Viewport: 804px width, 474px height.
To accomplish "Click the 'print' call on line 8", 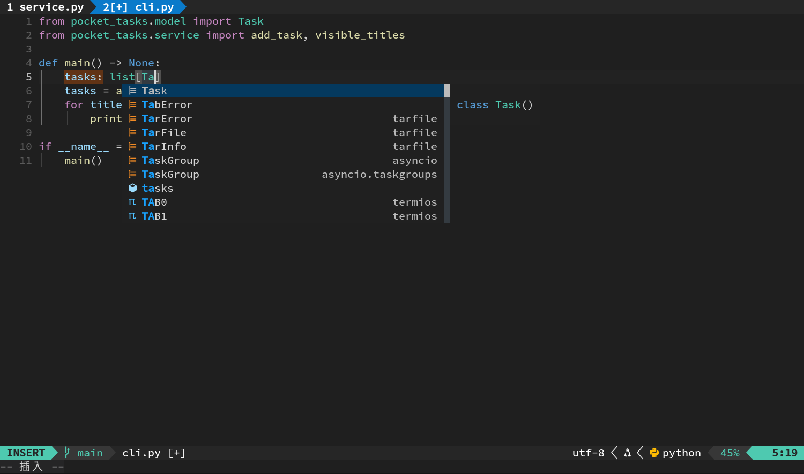I will 106,119.
